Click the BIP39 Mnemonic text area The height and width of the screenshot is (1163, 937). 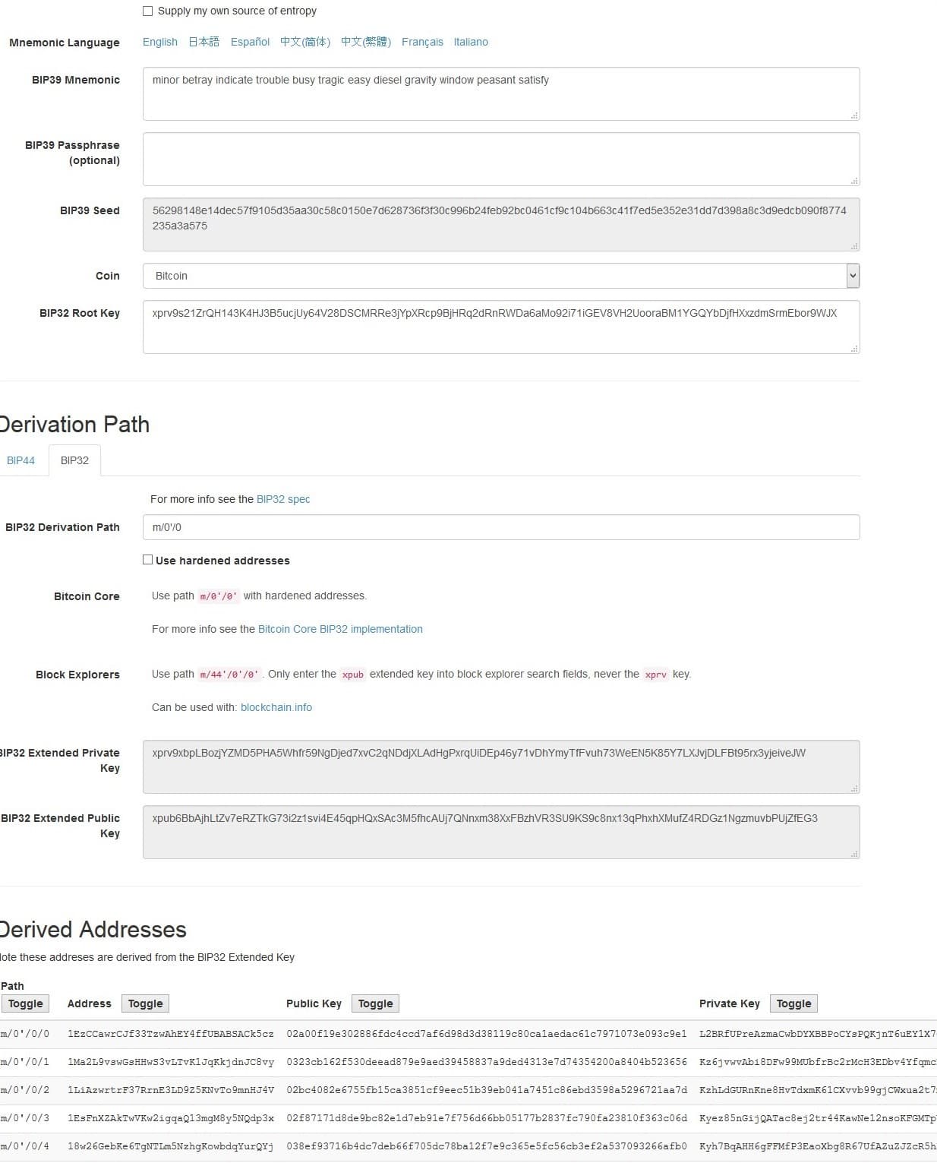[501, 93]
